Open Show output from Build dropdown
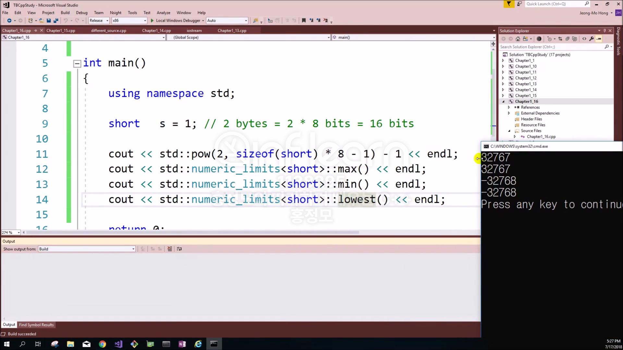623x350 pixels. 87,249
